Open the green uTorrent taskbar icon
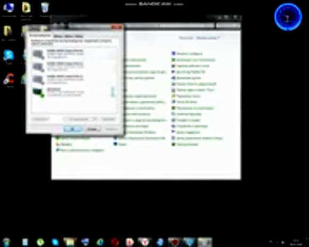The height and width of the screenshot is (247, 309). coord(40,242)
